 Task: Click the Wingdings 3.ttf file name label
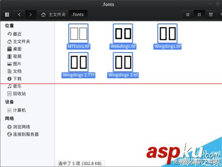coord(123,75)
